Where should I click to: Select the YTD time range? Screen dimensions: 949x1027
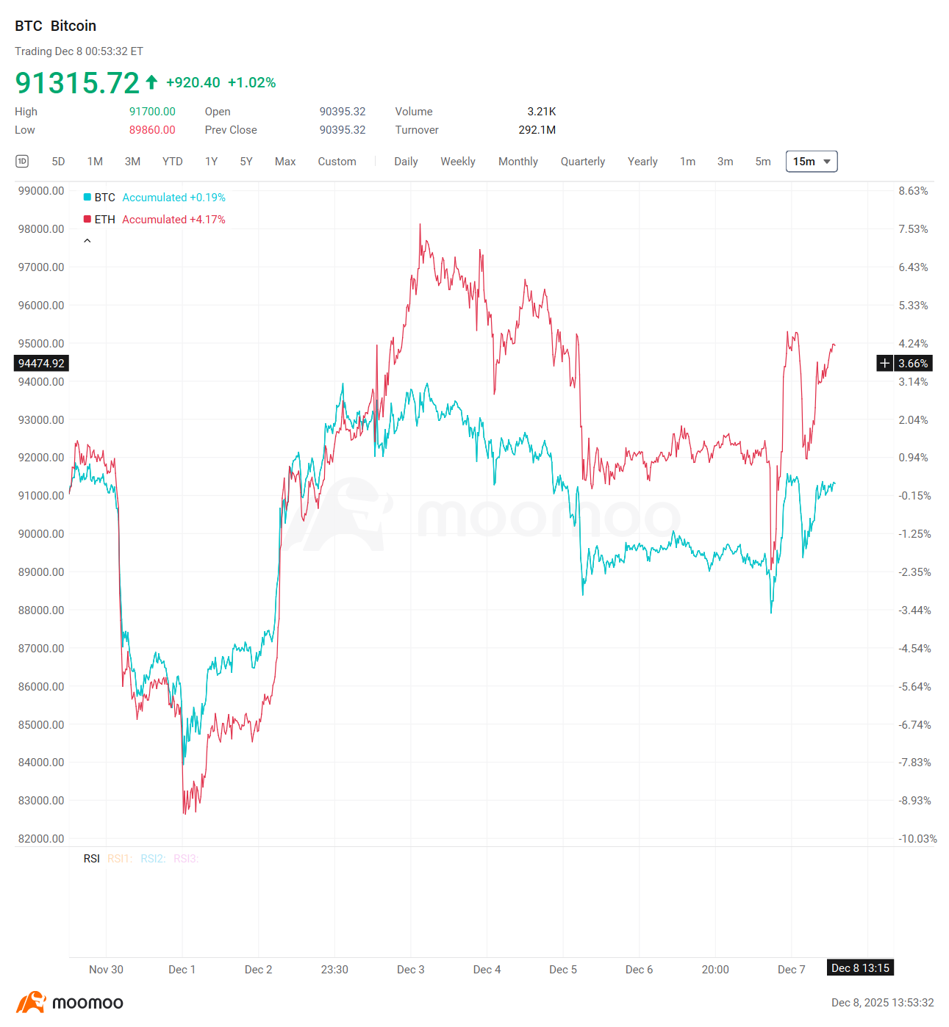click(173, 161)
